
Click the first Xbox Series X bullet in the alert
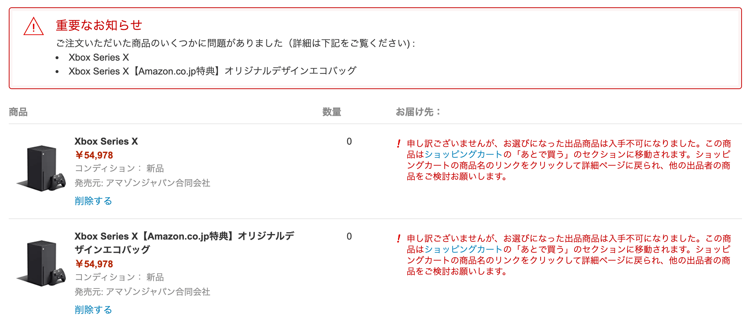(x=99, y=57)
